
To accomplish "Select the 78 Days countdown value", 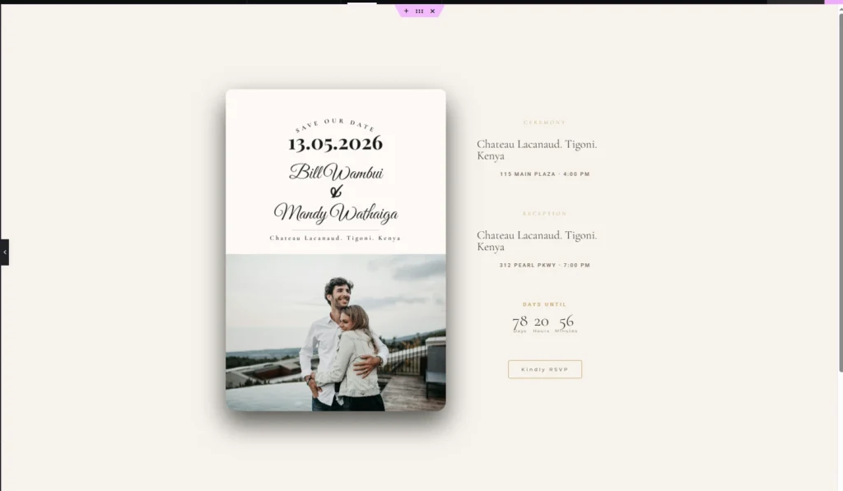I will coord(520,323).
